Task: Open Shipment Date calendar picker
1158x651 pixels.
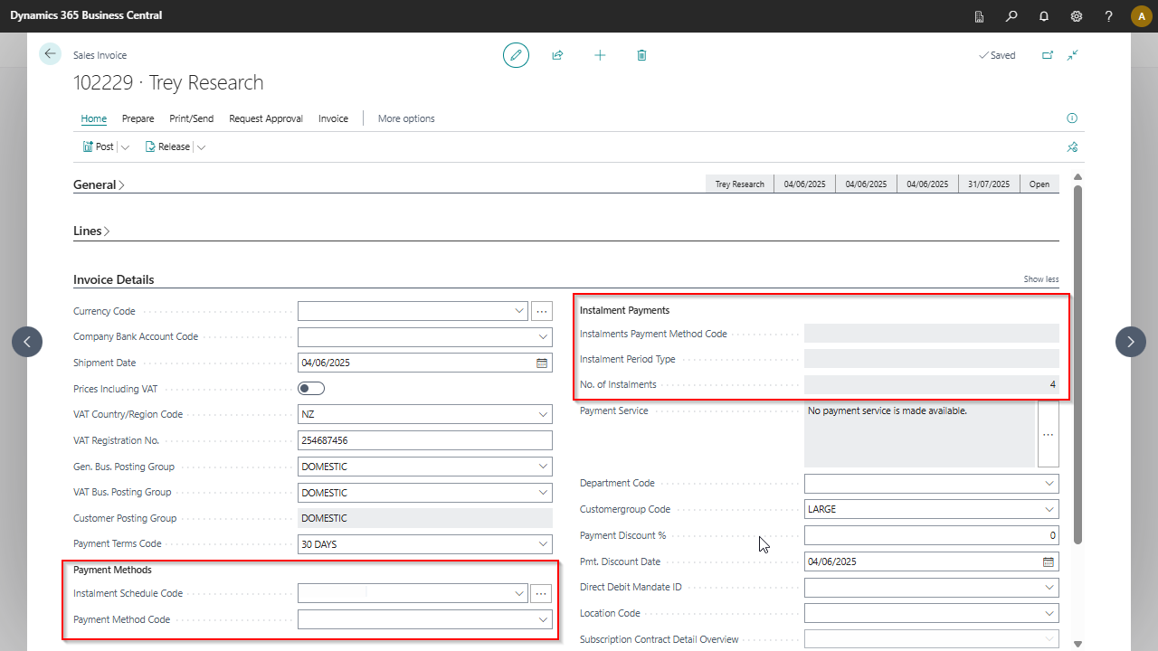Action: (542, 363)
